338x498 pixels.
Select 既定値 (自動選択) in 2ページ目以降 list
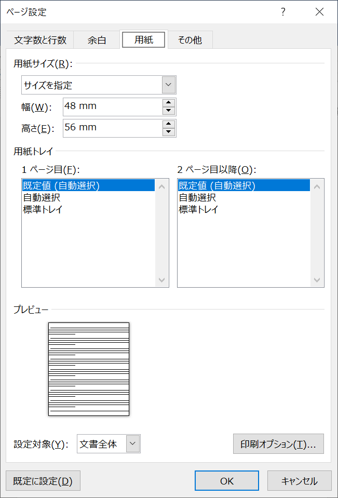(x=244, y=185)
